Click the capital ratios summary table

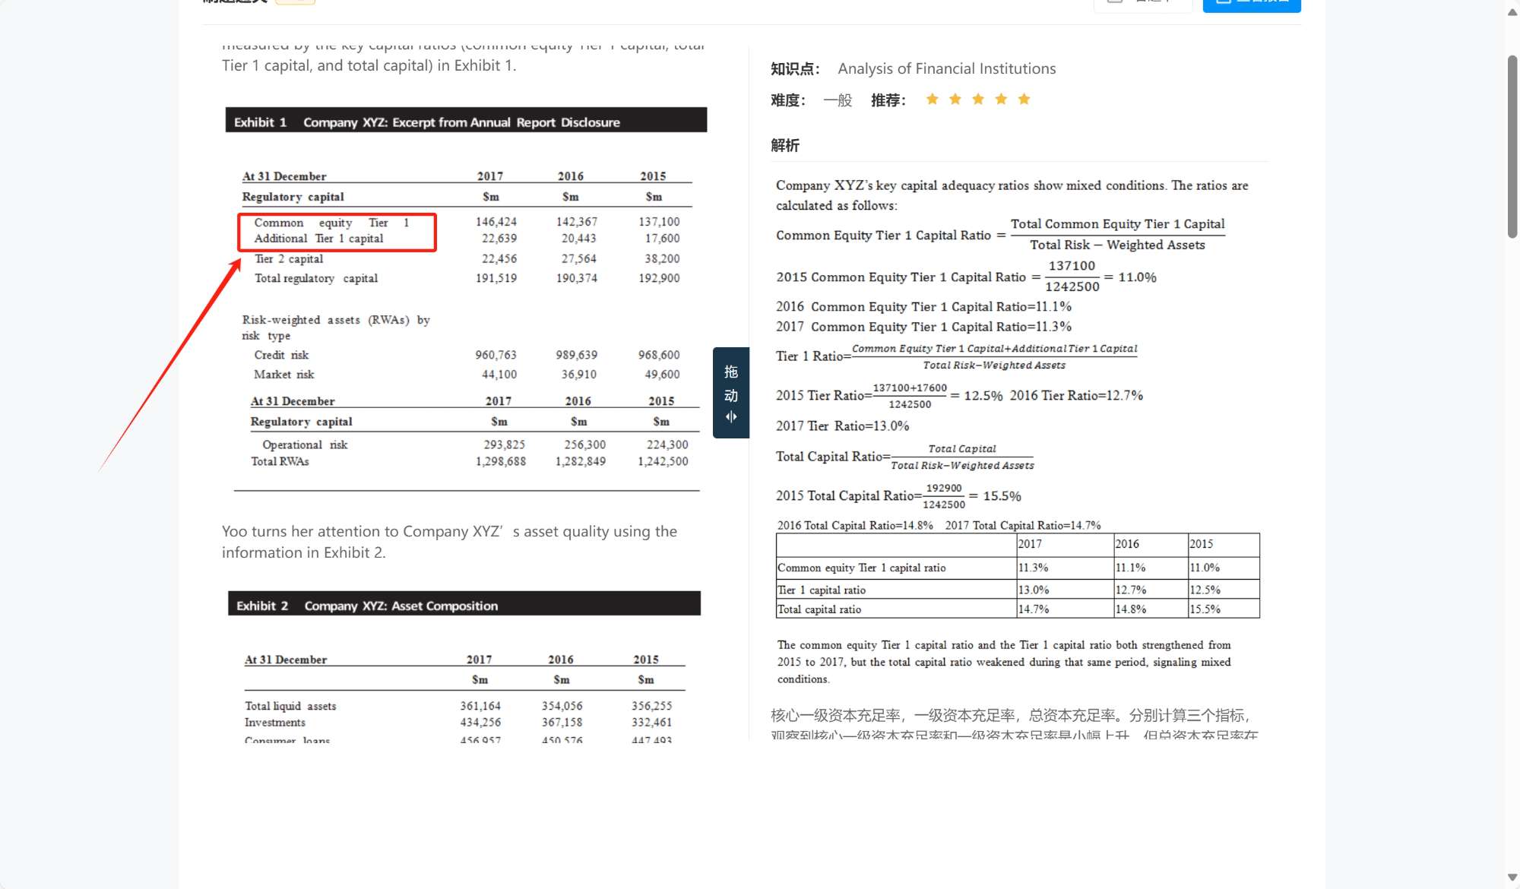click(x=1017, y=576)
